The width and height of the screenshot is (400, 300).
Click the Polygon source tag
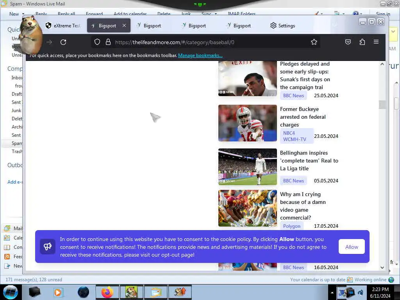pos(291,226)
